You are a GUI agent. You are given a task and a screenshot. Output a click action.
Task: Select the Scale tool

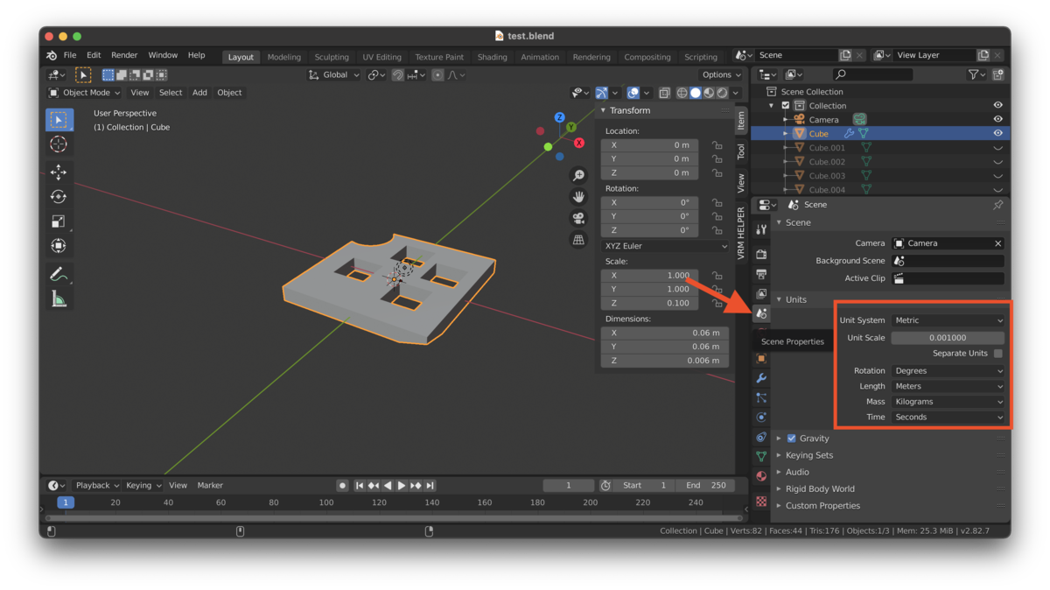[59, 221]
